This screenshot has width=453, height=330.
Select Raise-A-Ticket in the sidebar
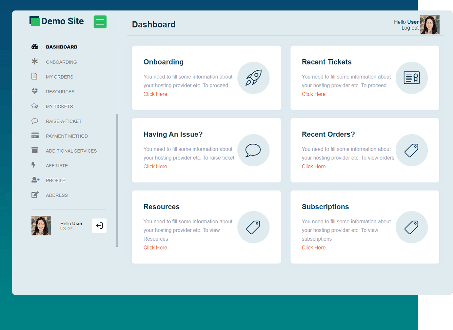pos(64,121)
